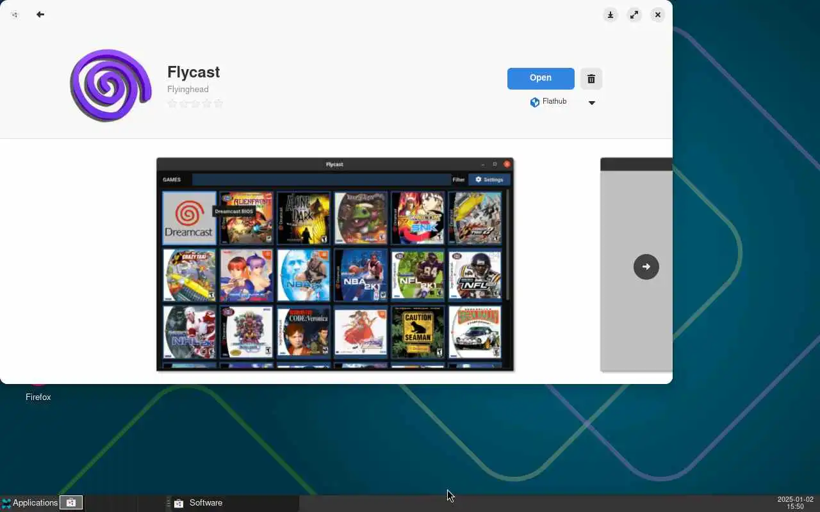Click the Applications menu logo icon
Screen dimensions: 820x512
[x=6, y=503]
